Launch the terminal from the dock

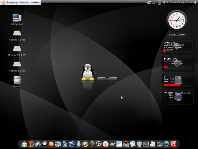tap(160, 144)
